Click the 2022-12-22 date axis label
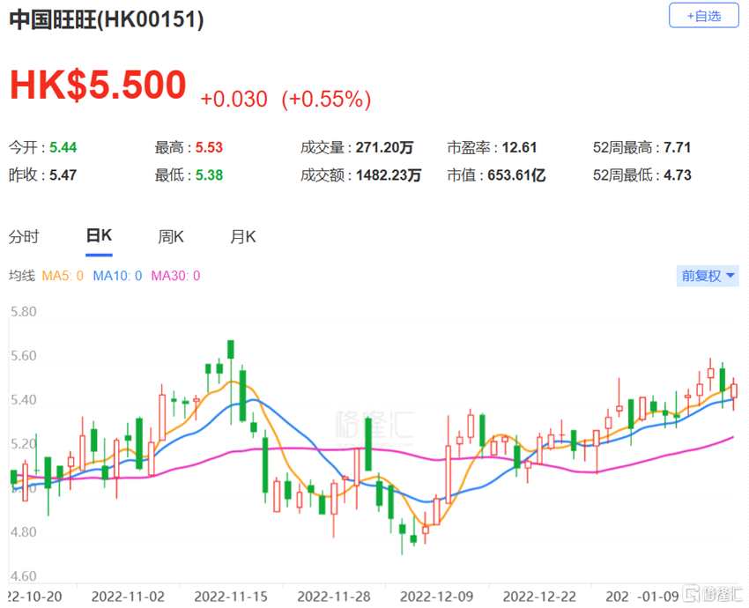 click(540, 597)
